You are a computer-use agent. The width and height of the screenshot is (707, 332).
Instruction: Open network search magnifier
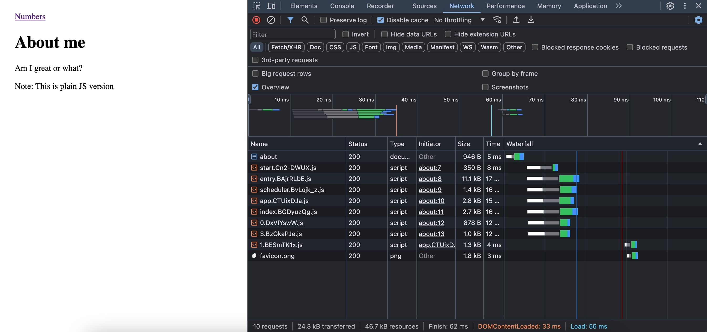pos(305,20)
